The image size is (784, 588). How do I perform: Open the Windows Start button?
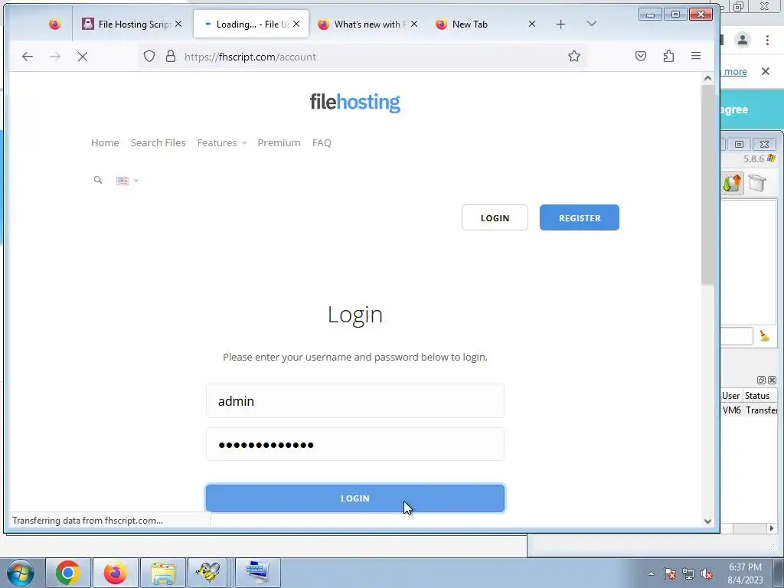click(x=20, y=573)
